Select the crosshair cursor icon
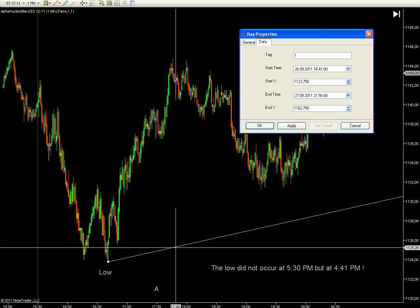The width and height of the screenshot is (420, 308). click(82, 3)
